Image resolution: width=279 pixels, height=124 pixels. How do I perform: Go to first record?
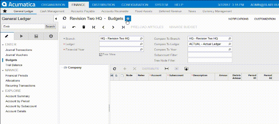pyautogui.click(x=94, y=27)
